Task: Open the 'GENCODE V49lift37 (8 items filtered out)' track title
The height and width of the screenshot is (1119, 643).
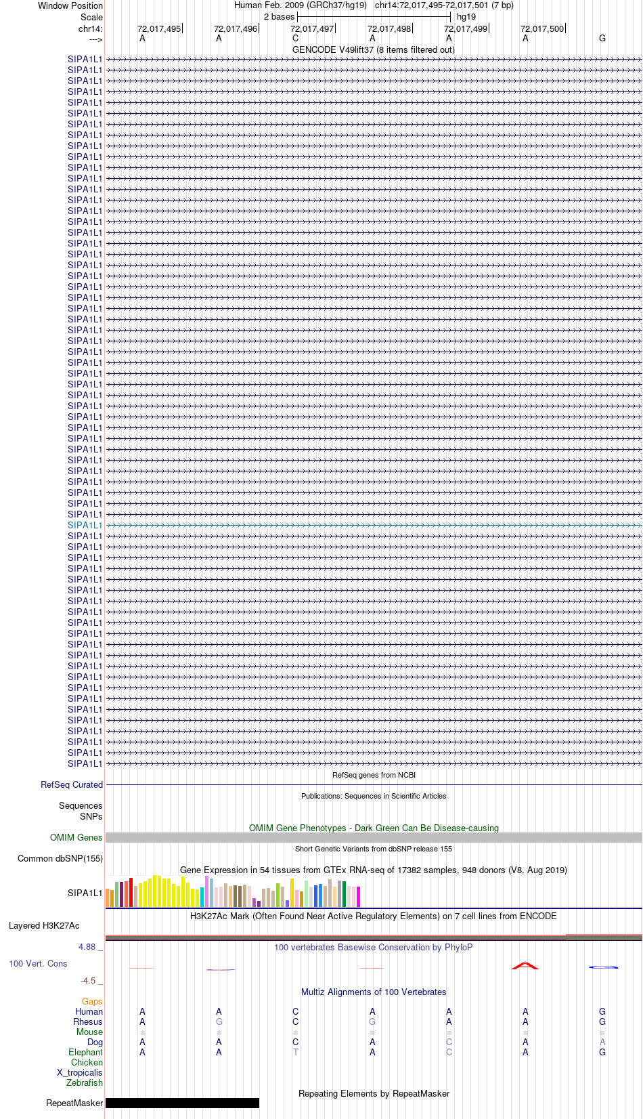Action: (374, 49)
